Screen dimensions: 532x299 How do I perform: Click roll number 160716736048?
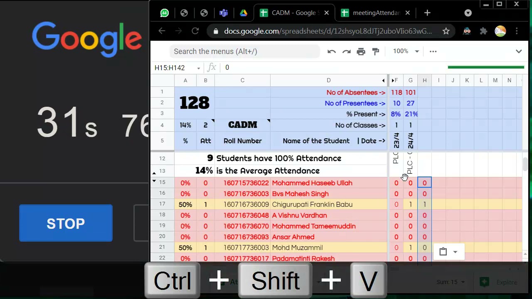point(242,216)
